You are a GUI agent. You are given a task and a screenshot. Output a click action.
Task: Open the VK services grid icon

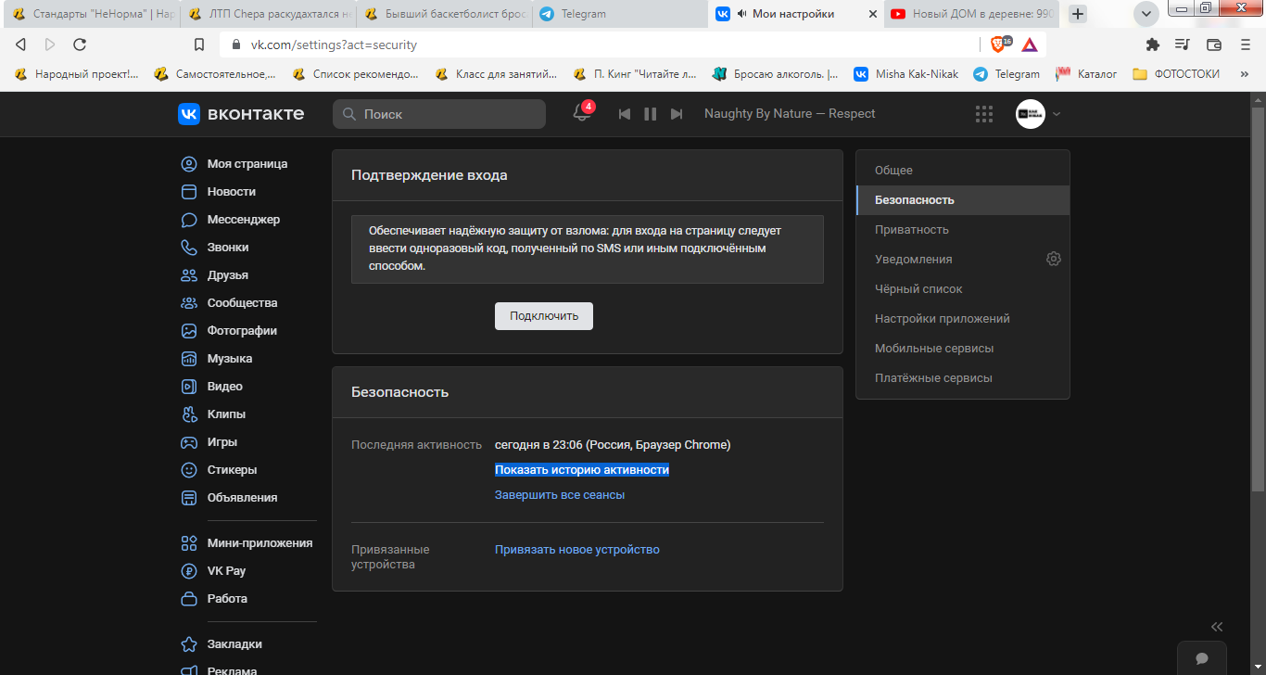point(984,114)
